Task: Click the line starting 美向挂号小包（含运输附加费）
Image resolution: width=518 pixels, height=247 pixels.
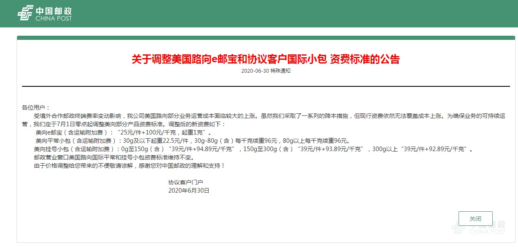Action: coord(253,149)
